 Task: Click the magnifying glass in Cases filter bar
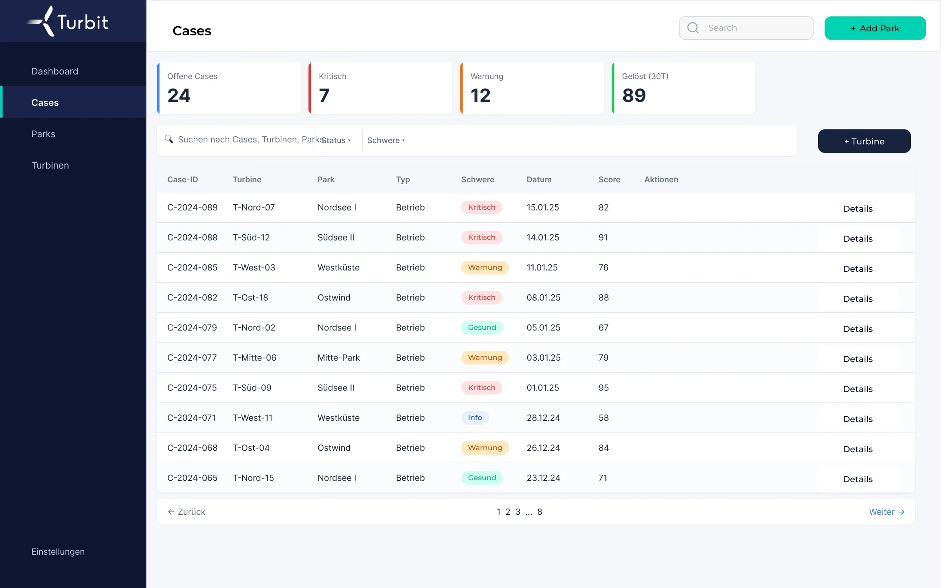click(x=169, y=139)
